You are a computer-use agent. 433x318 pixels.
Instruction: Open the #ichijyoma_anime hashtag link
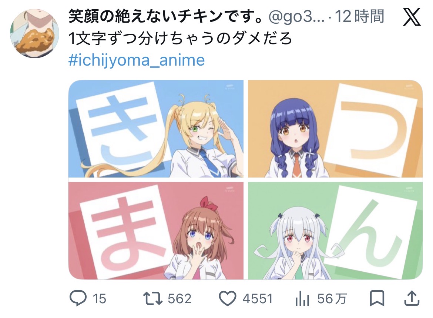click(x=137, y=60)
